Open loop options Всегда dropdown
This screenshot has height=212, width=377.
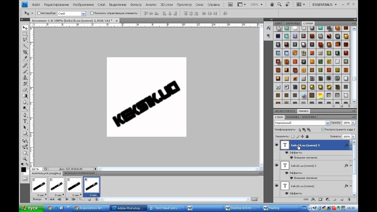40,199
